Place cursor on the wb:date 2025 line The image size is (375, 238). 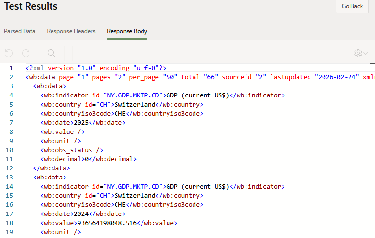coord(83,123)
